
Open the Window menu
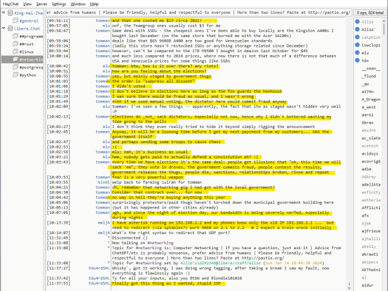[78, 4]
